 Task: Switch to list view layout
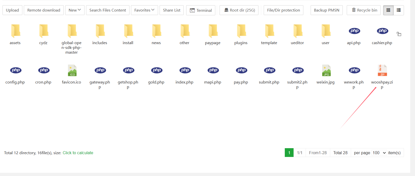(x=399, y=10)
